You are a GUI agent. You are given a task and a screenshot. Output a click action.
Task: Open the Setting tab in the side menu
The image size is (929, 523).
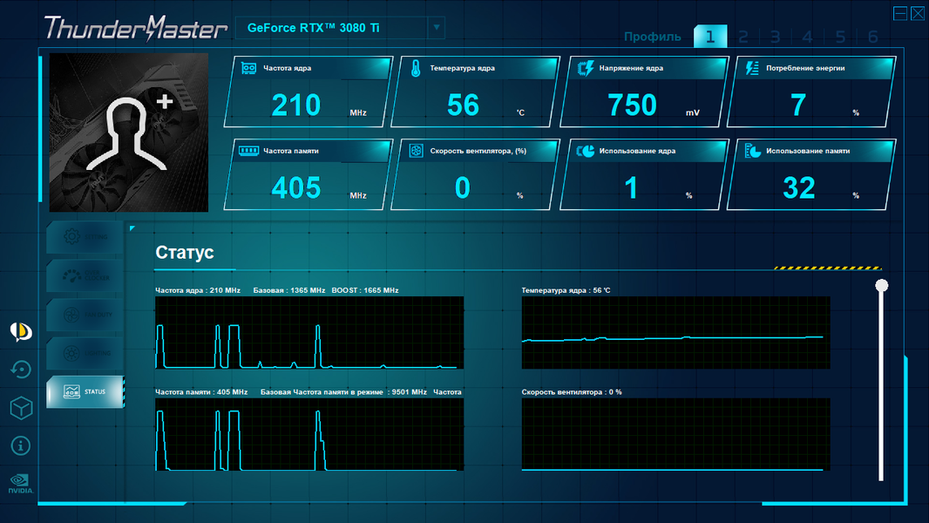click(x=85, y=237)
